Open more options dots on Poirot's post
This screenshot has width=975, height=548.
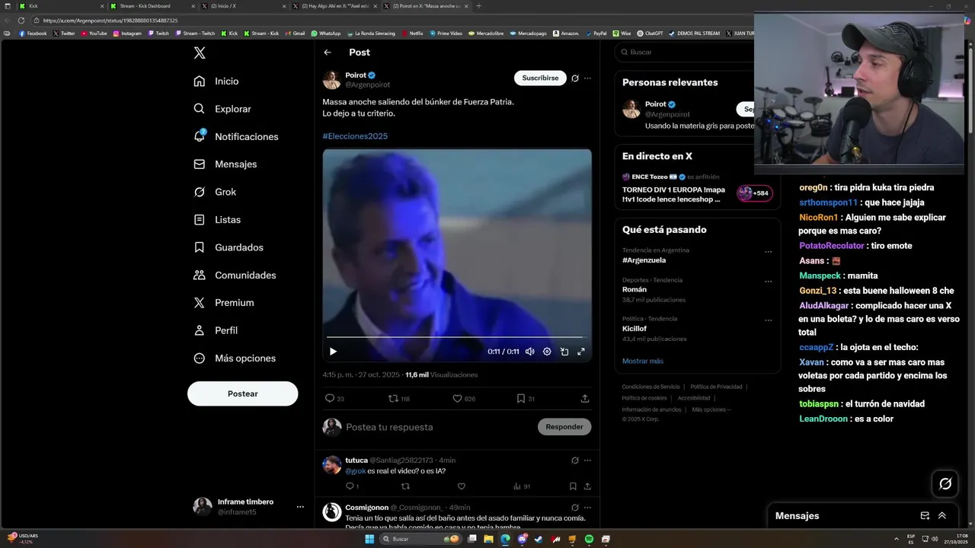point(587,78)
